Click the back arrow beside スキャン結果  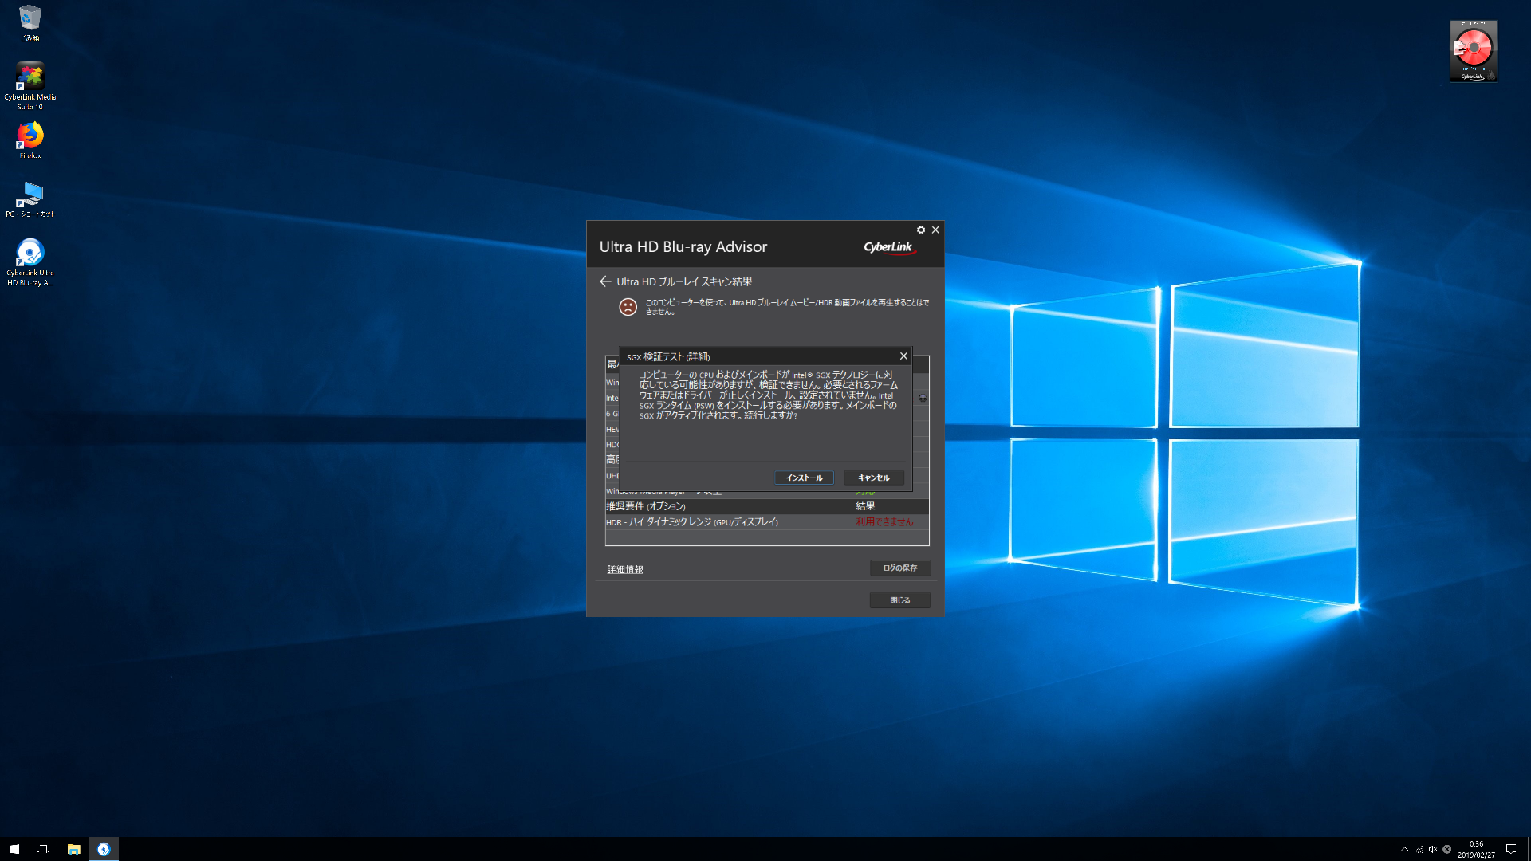coord(605,281)
